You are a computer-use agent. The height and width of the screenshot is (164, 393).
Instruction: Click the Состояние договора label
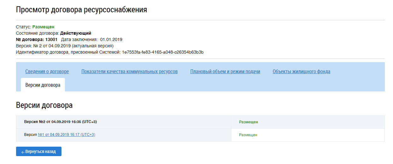point(38,33)
